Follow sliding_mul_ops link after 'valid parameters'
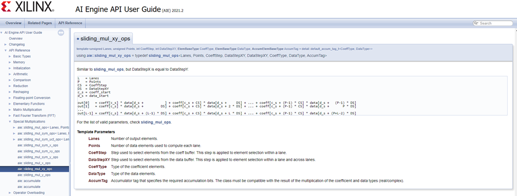 [156, 122]
